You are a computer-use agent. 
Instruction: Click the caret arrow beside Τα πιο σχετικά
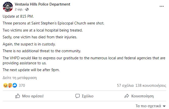click(164, 106)
